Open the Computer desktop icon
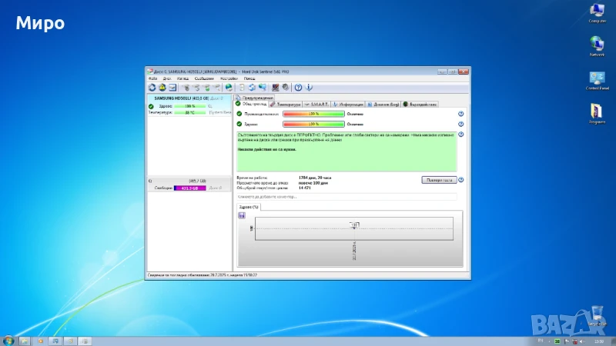Viewport: 616px width, 346px height. tap(597, 14)
